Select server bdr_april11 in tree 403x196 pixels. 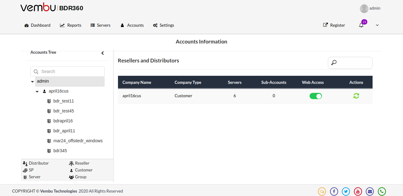click(x=64, y=131)
